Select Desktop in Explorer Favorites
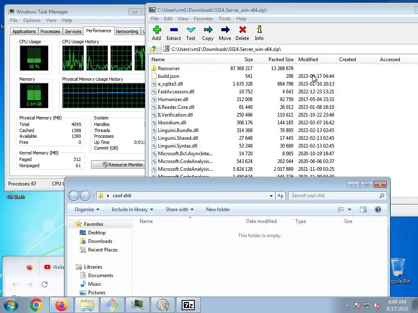 pos(96,233)
